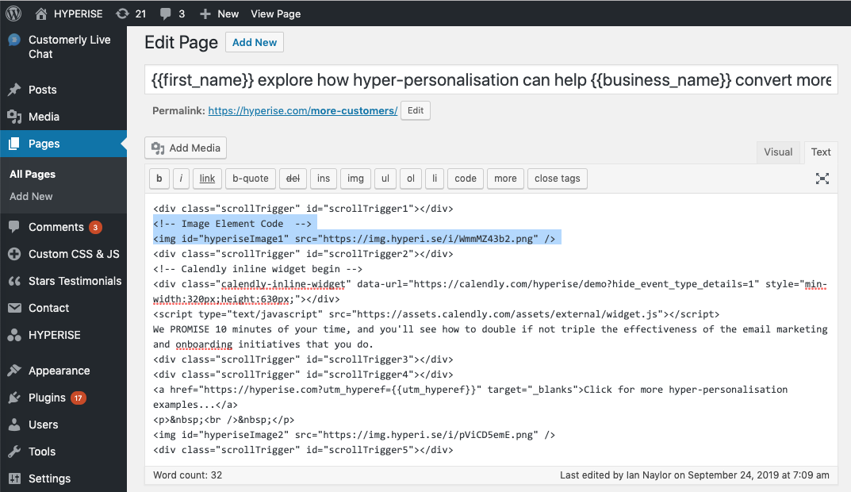
Task: Open the updates icon showing 21
Action: click(131, 13)
